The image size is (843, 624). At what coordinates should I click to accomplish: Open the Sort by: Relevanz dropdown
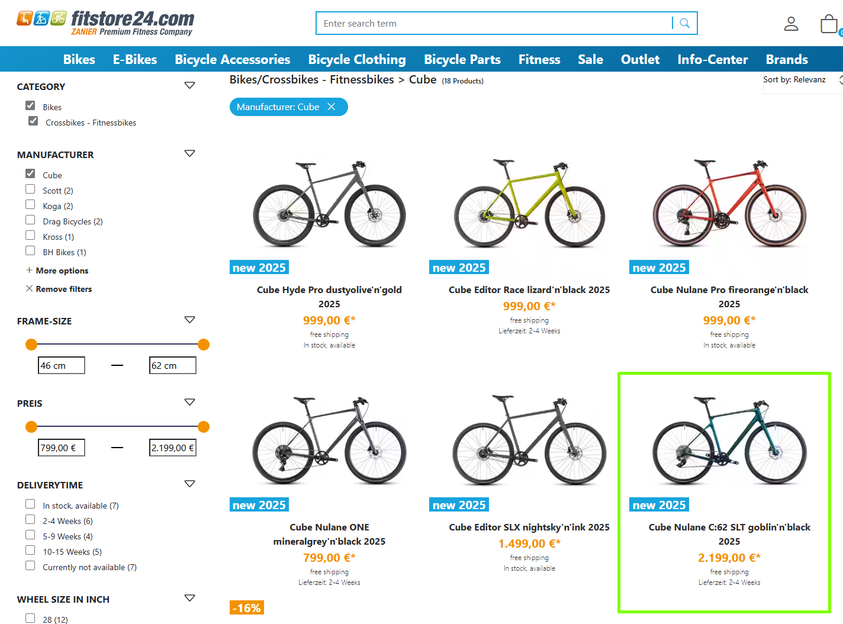point(802,80)
